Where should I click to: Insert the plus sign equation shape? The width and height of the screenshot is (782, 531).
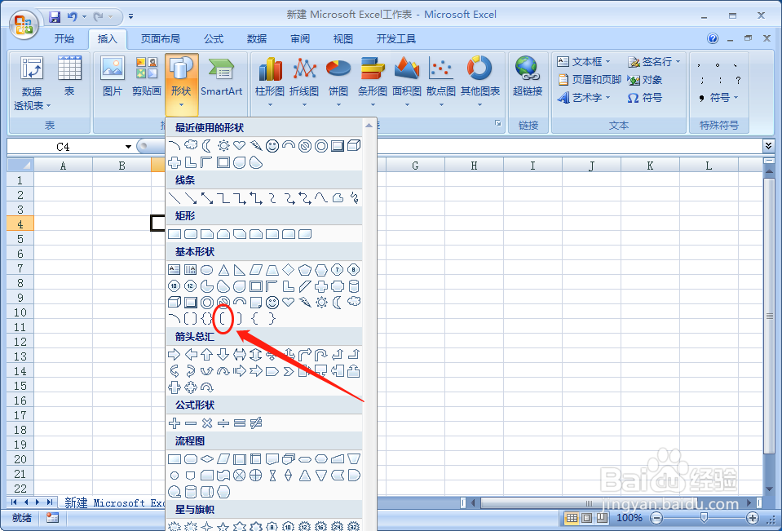coord(174,423)
